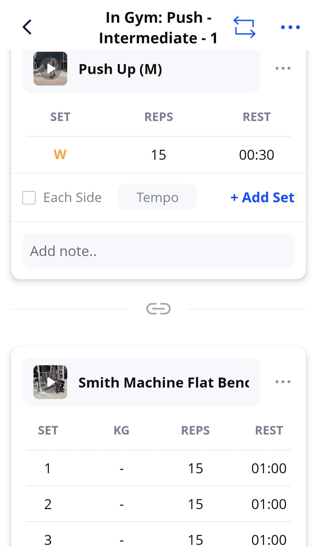317x556 pixels.
Task: Change the Push Up rest time 00:30
Action: tap(257, 155)
